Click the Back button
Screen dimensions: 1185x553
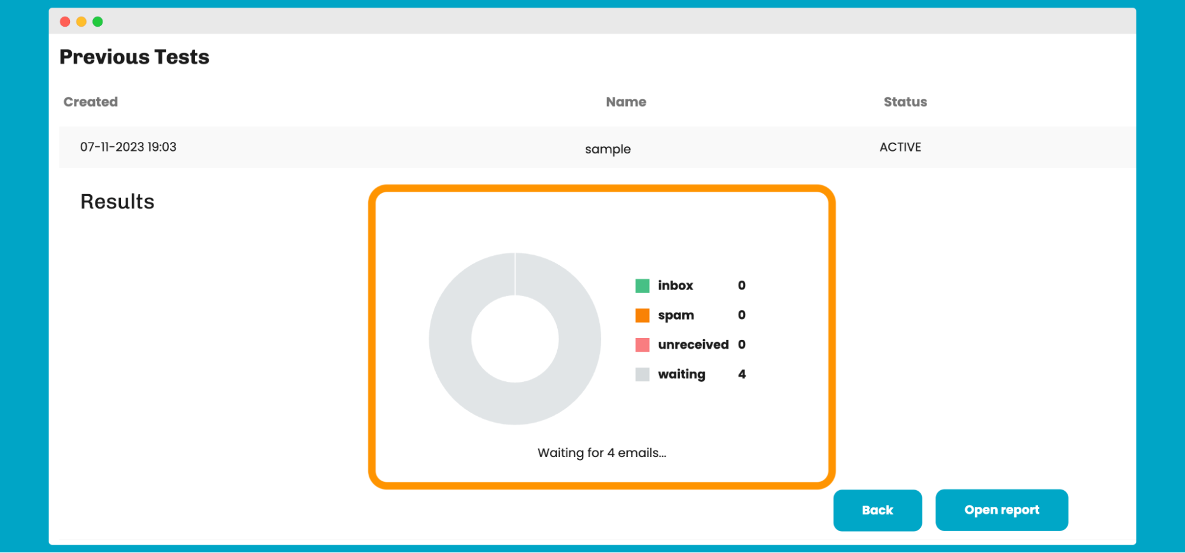click(x=877, y=510)
